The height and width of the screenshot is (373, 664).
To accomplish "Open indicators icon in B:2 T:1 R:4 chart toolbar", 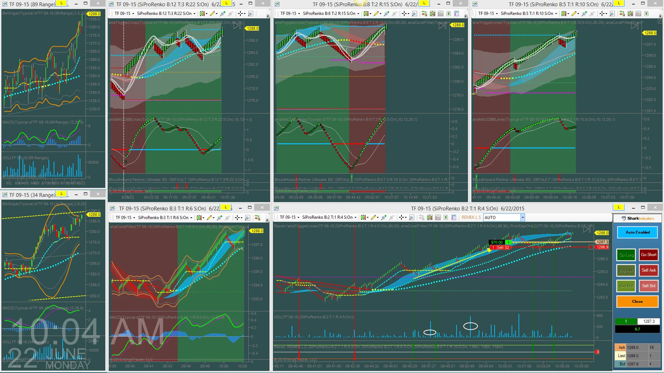I will (438, 217).
